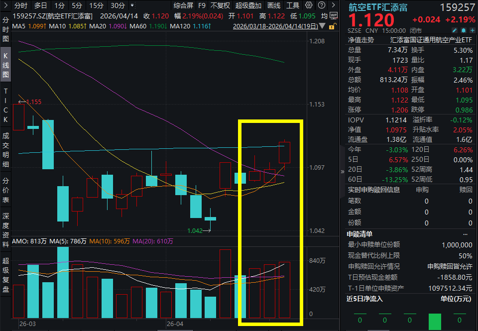The image size is (478, 331).
Task: Open the 30分 interval dropdown arrow
Action: pos(131,5)
